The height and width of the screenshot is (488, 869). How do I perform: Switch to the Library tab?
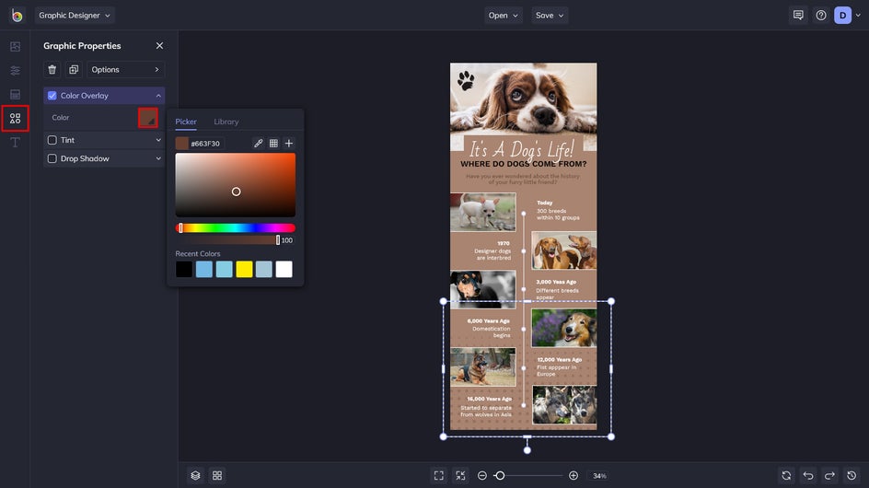pos(226,122)
